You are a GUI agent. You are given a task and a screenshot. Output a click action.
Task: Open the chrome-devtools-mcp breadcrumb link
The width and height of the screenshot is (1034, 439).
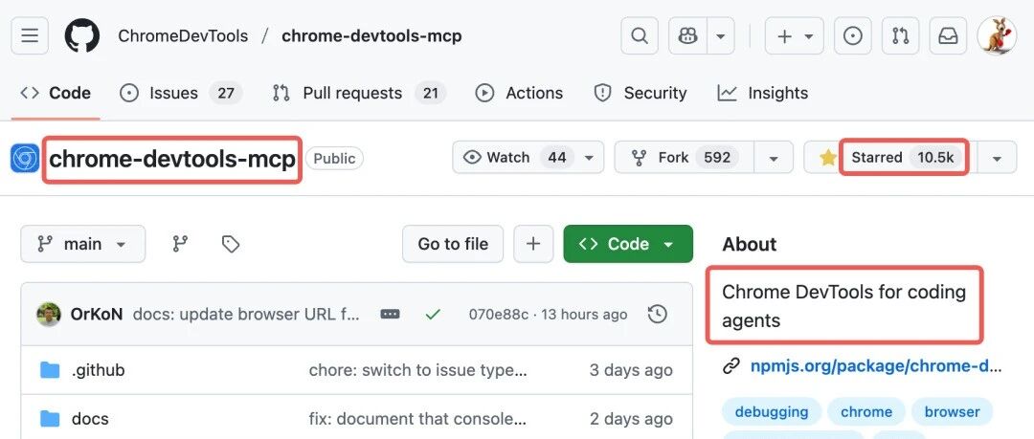click(371, 35)
